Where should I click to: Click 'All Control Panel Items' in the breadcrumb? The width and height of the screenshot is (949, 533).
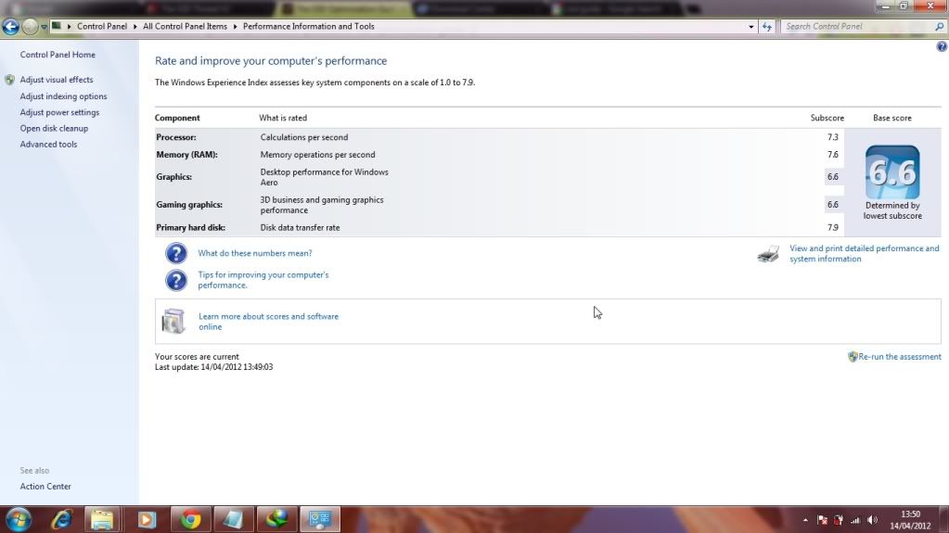185,27
